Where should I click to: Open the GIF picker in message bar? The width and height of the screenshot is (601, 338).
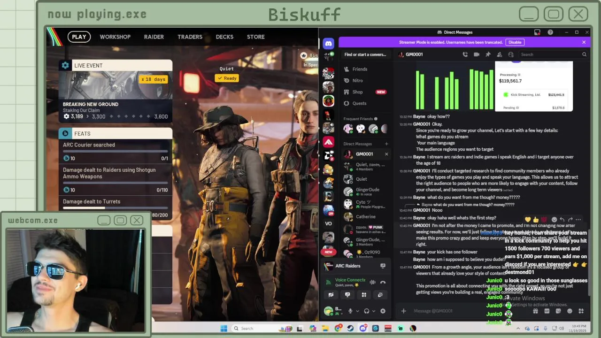click(547, 311)
